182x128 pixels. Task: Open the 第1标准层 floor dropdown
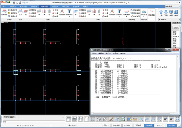170,19
